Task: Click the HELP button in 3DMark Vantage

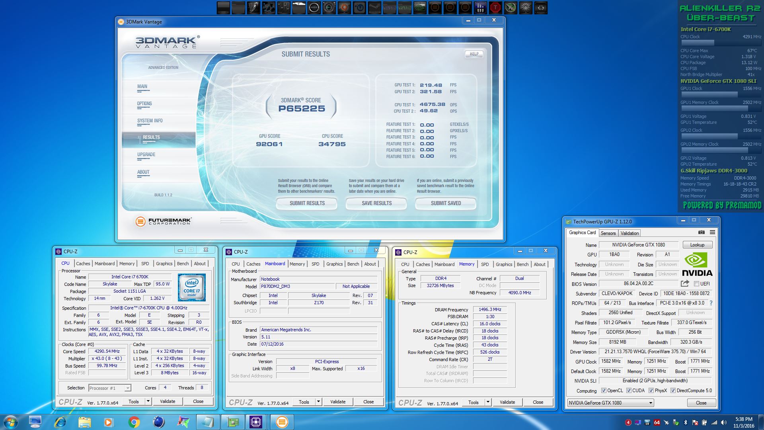Action: (474, 54)
